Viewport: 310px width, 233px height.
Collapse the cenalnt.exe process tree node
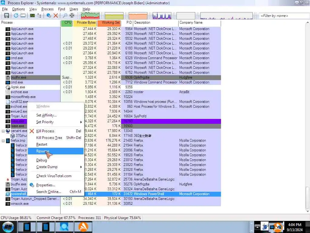tap(3, 131)
